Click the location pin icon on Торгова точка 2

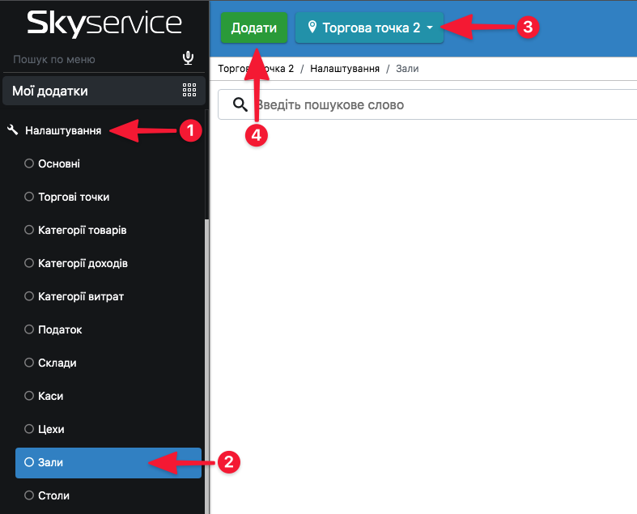(312, 28)
